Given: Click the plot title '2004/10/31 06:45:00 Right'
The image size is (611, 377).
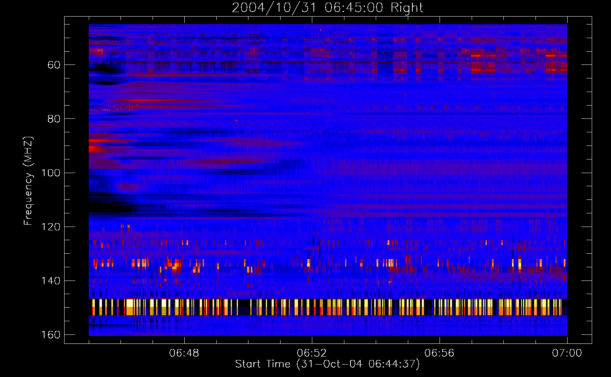Looking at the screenshot, I should (327, 8).
